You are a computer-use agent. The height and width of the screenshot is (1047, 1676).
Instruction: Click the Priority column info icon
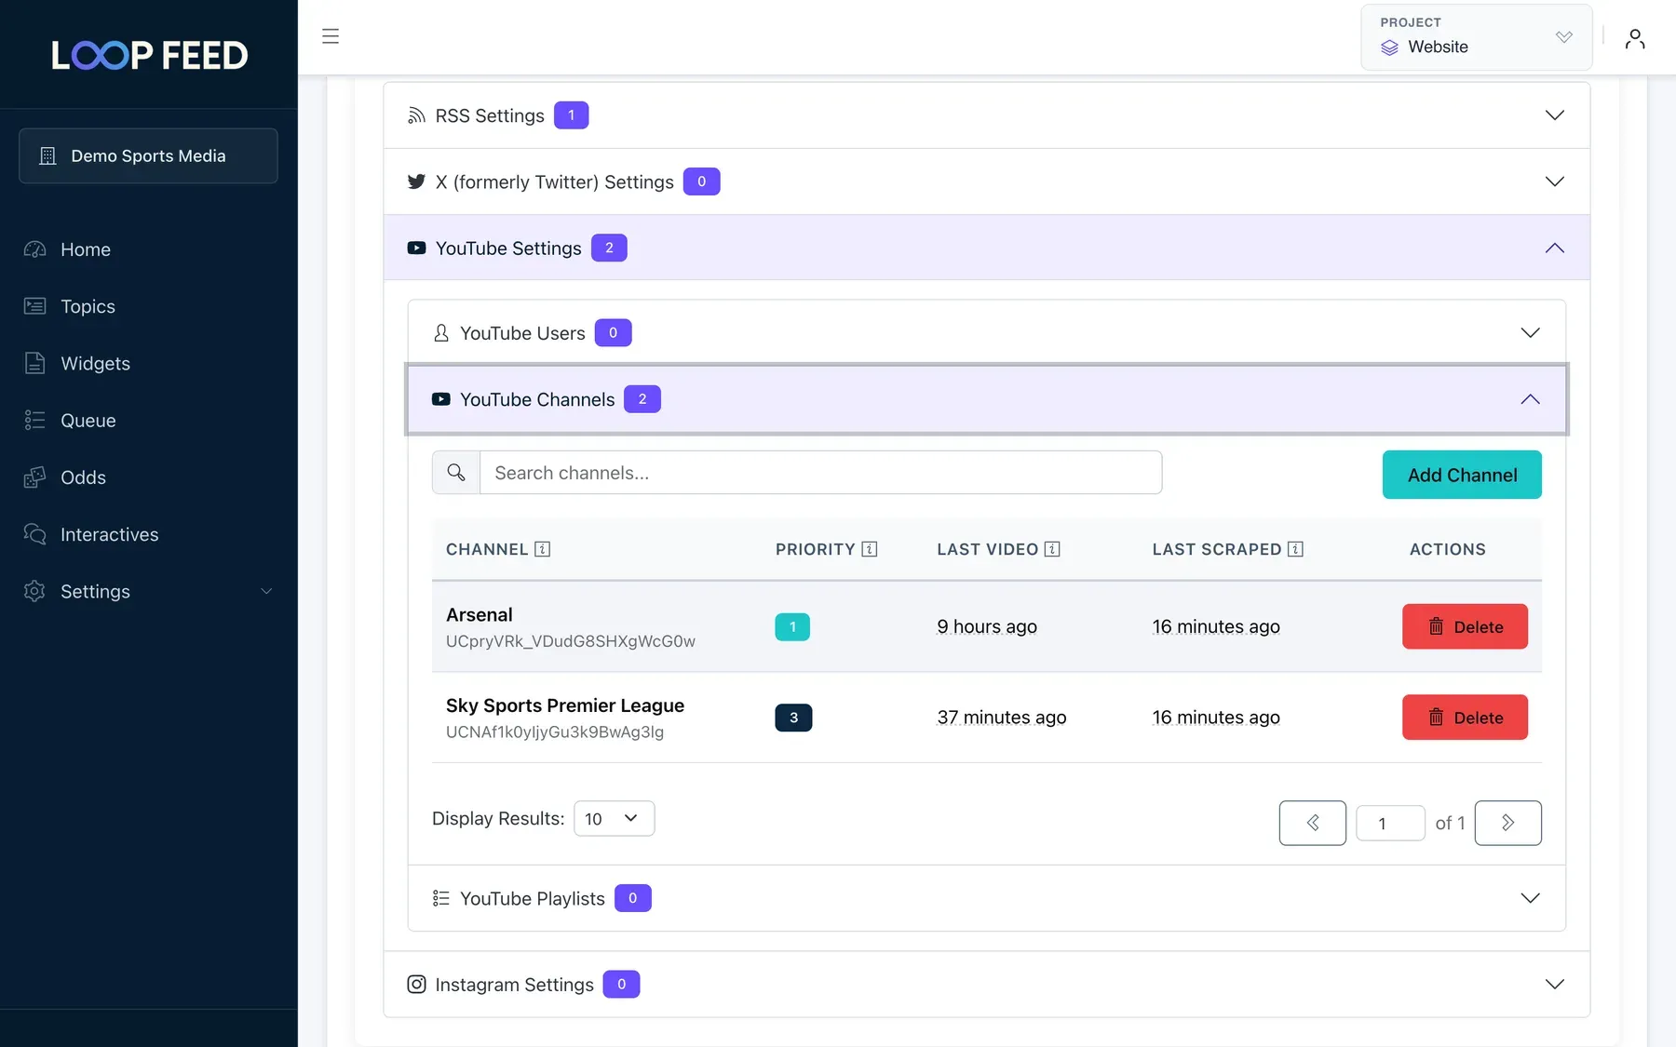[x=870, y=549]
